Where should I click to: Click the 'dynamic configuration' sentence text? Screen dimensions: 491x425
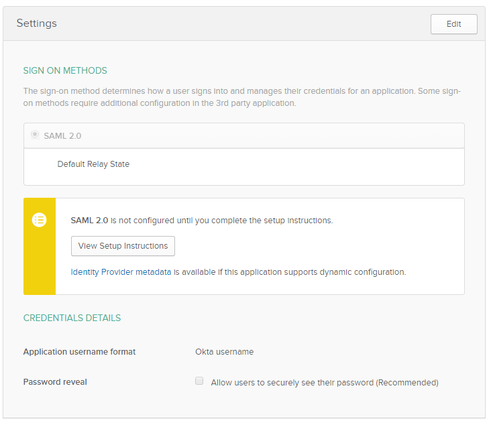290,272
